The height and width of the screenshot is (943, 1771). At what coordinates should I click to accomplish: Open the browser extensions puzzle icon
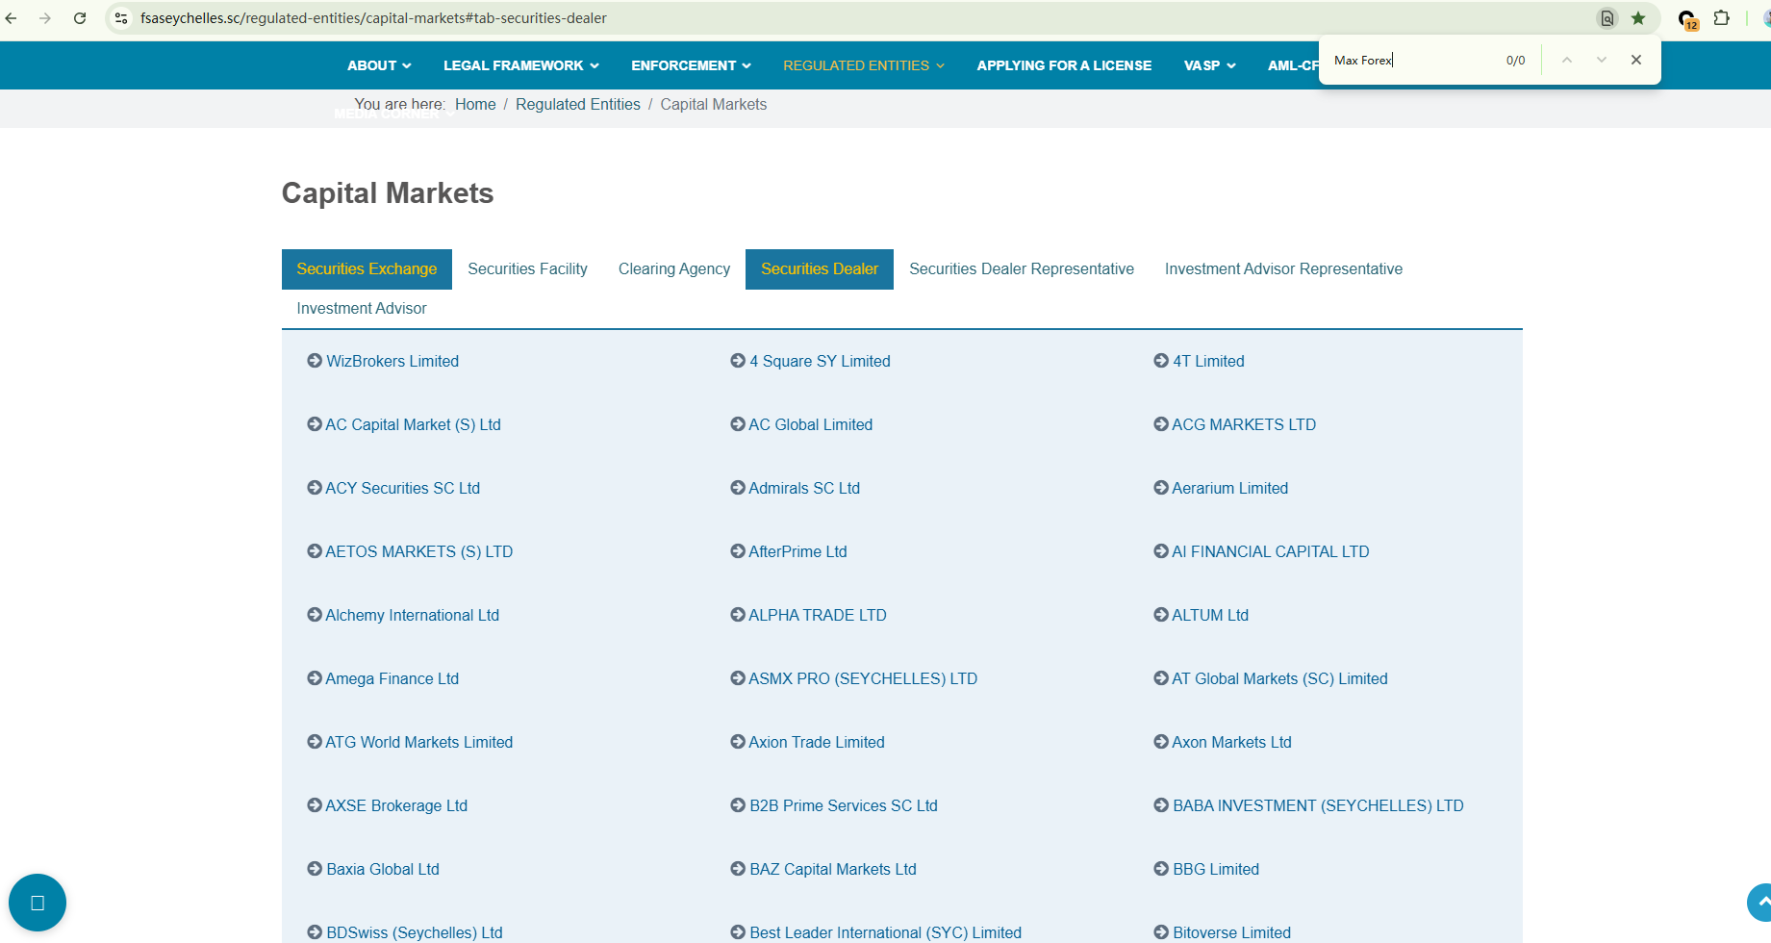pos(1722,18)
